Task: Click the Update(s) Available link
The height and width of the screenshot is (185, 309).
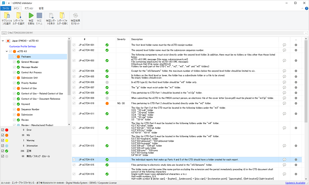Action: (295, 183)
